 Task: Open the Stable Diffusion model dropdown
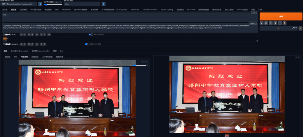(x=19, y=4)
